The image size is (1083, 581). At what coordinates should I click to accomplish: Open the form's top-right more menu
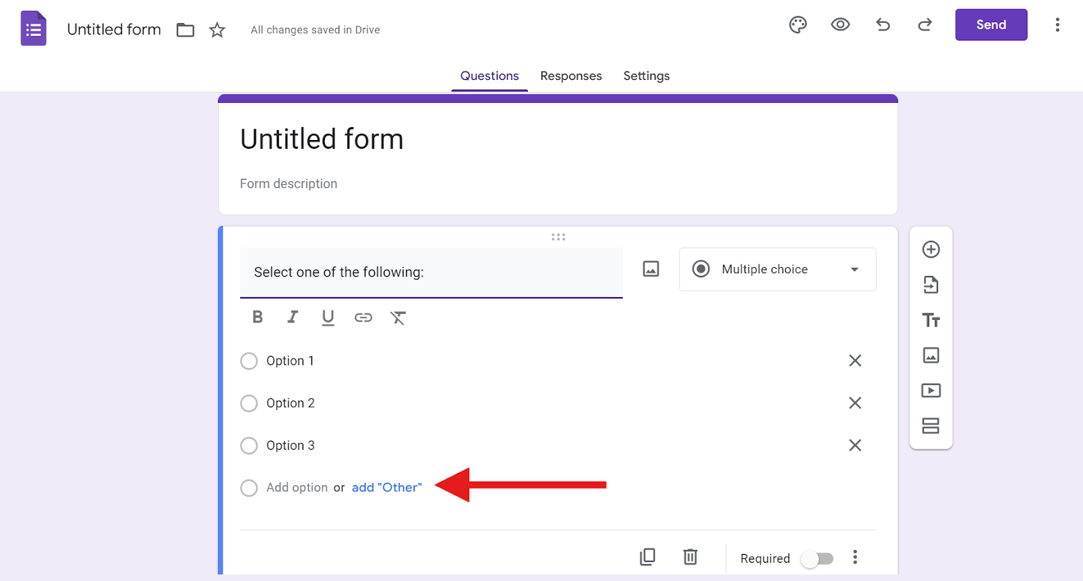(1057, 25)
